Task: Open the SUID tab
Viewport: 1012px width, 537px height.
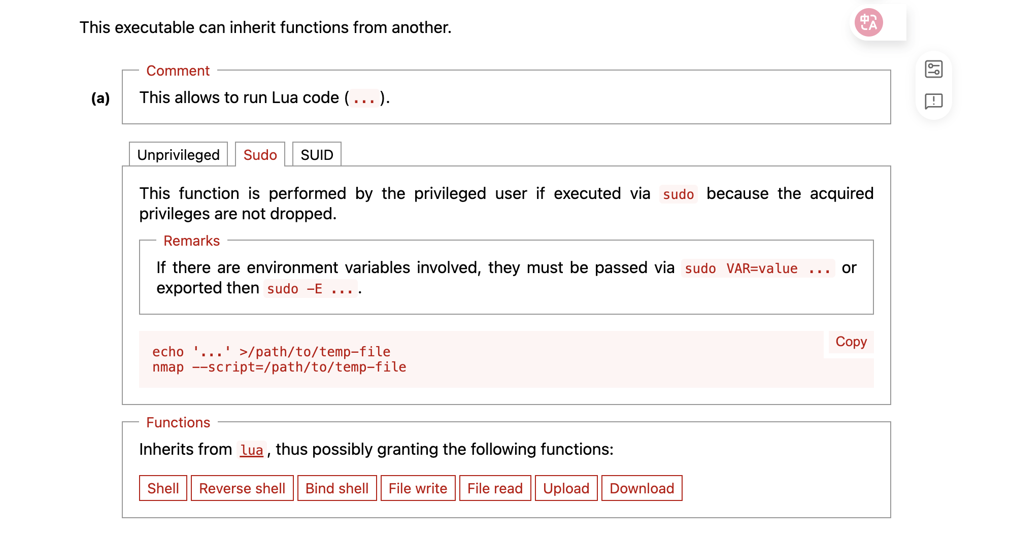Action: (317, 155)
